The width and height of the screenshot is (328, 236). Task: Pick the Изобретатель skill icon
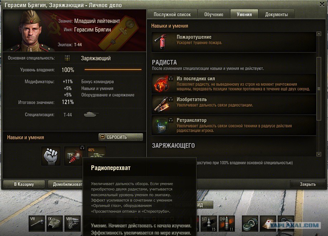161,104
